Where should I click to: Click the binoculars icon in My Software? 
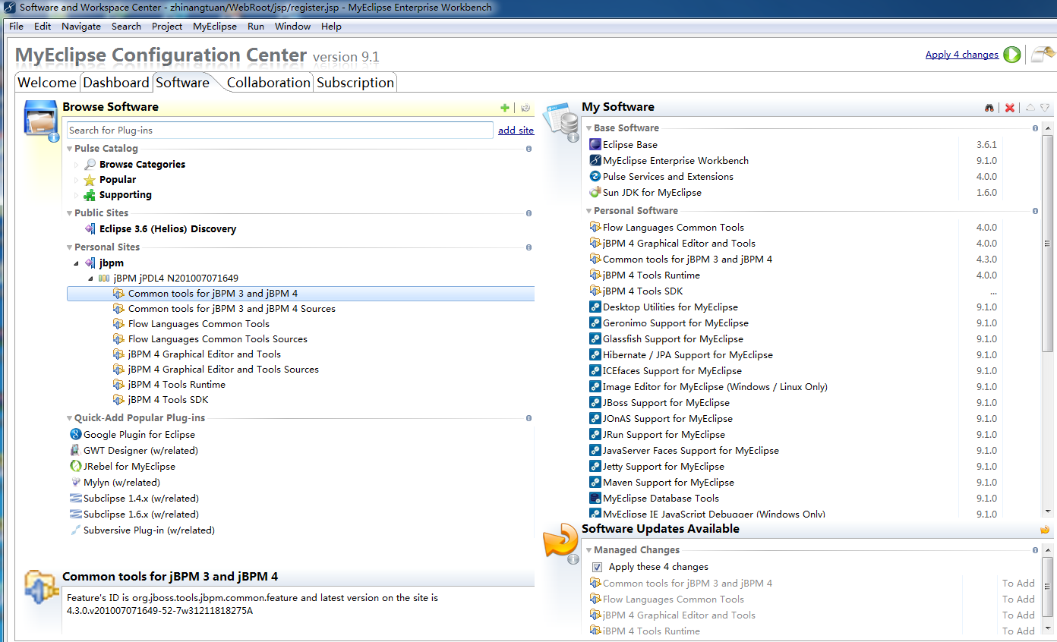click(x=989, y=108)
